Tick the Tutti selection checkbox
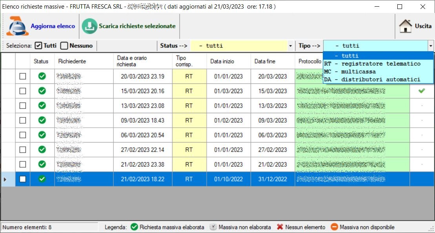The width and height of the screenshot is (435, 233). point(38,45)
